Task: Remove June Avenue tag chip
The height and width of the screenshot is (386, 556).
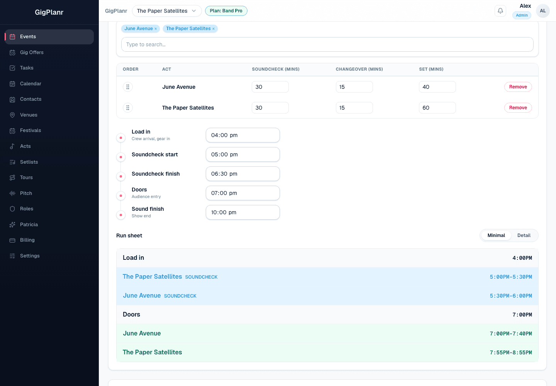Action: tap(156, 29)
